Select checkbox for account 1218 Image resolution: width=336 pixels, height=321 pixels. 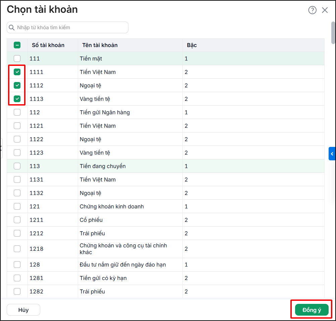click(x=17, y=249)
